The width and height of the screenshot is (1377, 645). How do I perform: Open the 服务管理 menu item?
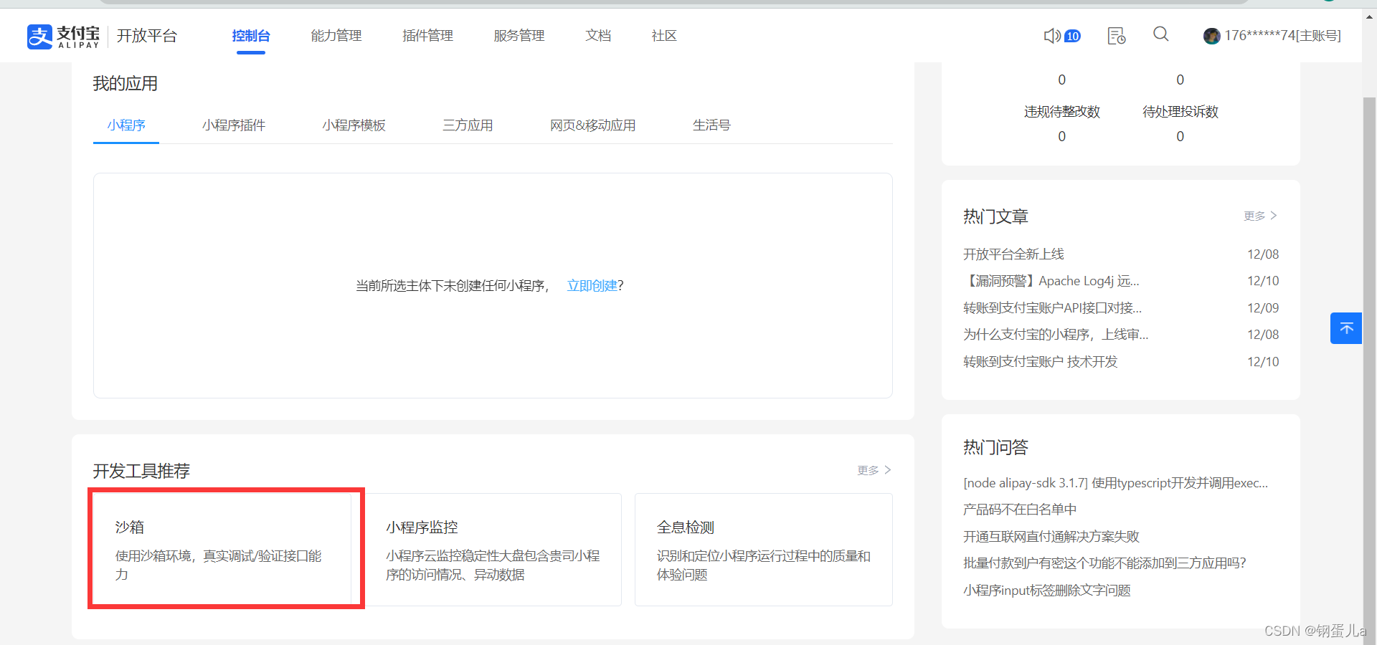point(519,36)
